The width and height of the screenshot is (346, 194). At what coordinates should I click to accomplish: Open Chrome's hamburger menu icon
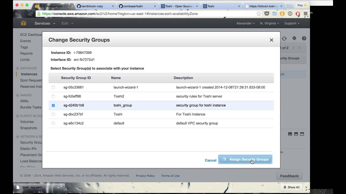[x=305, y=14]
